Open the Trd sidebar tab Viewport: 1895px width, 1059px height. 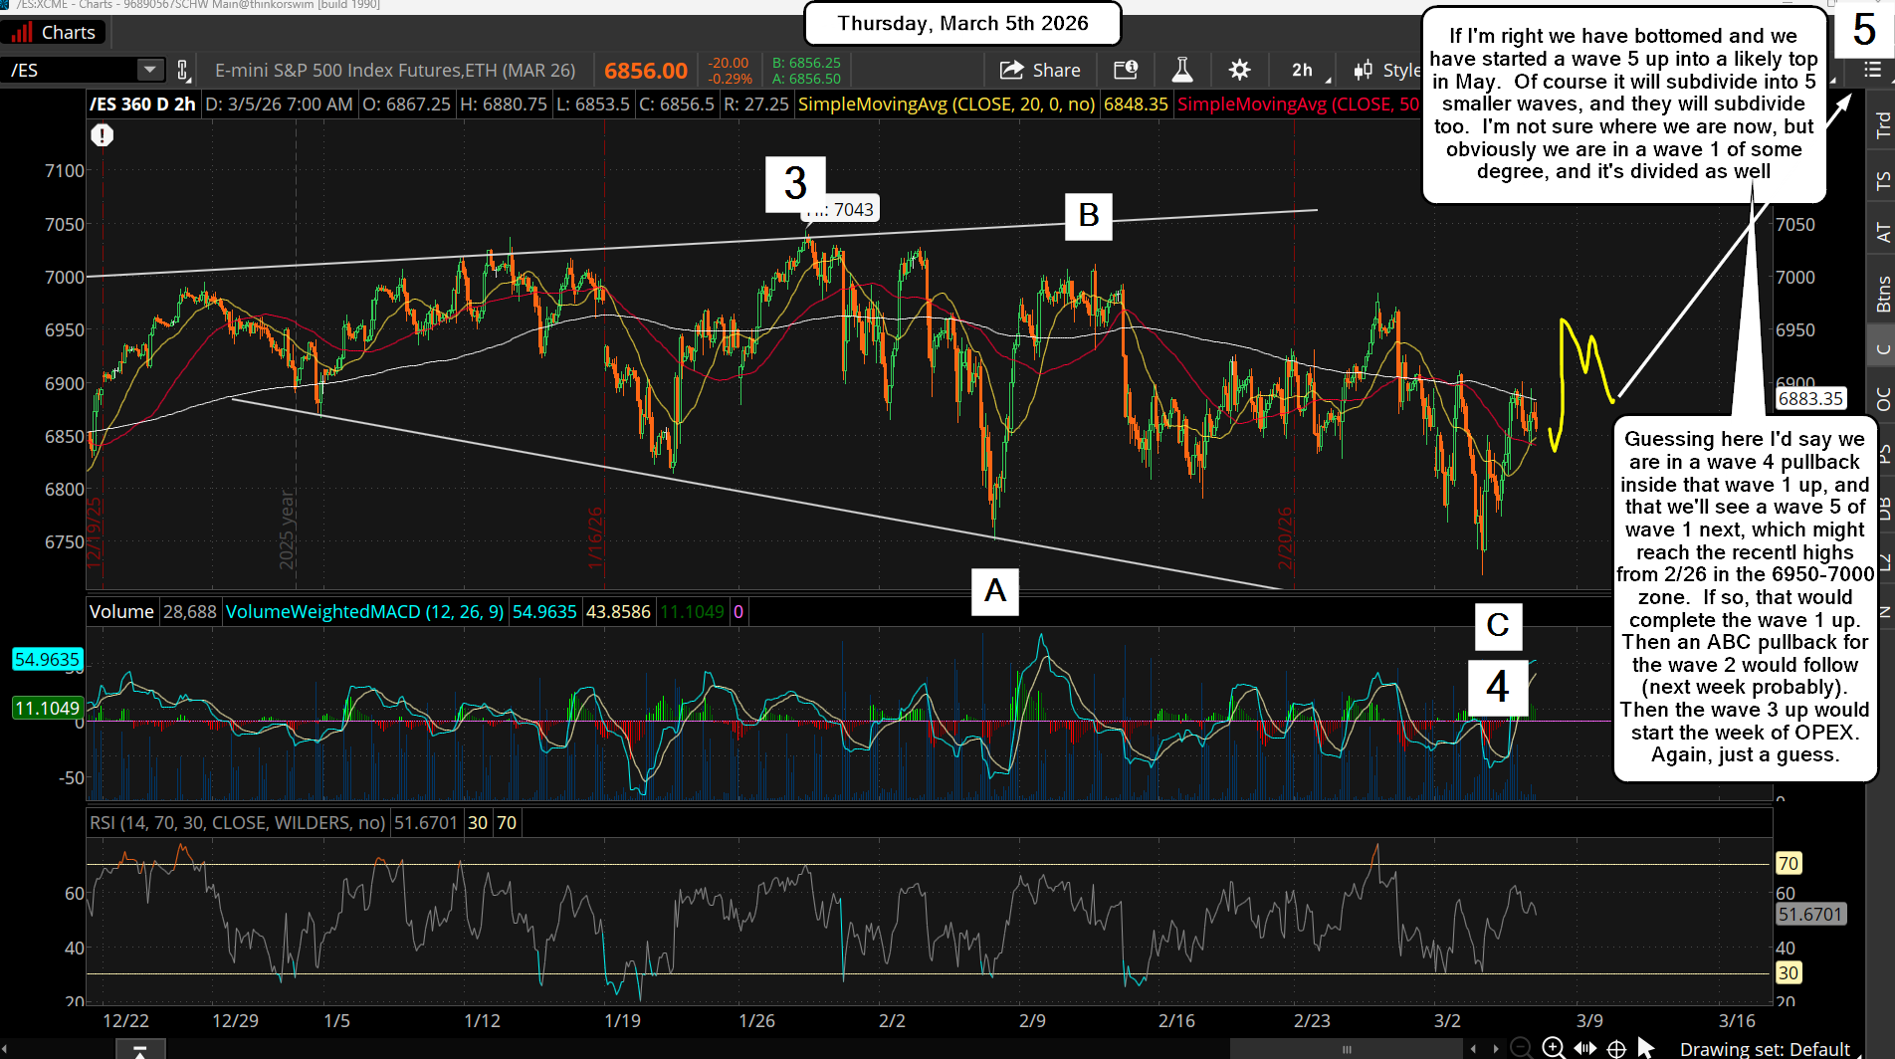1882,124
